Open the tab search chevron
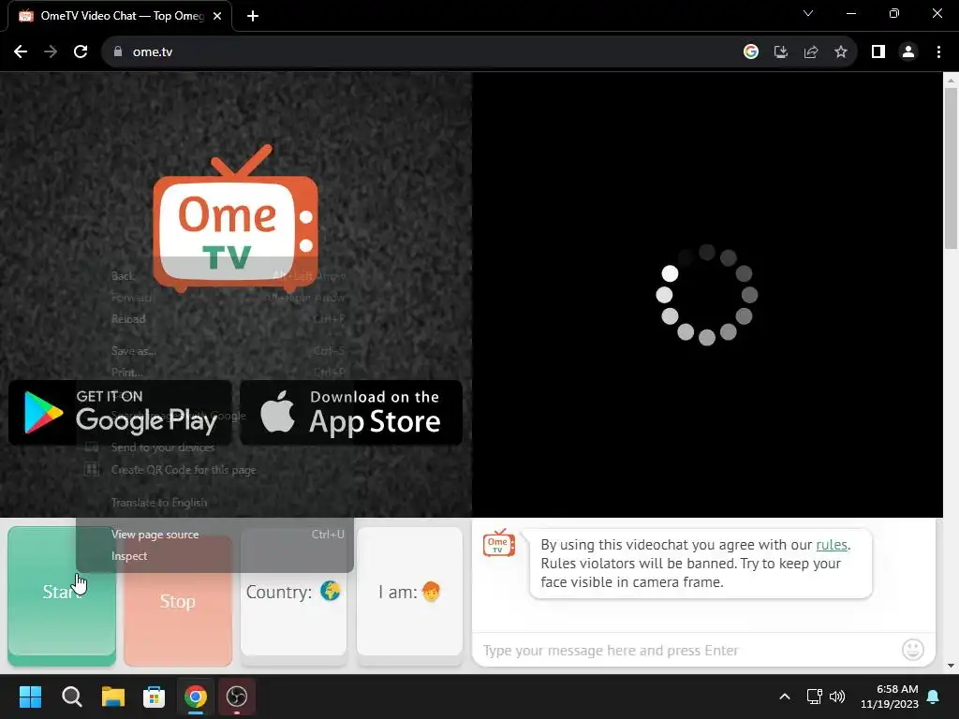This screenshot has height=719, width=959. click(x=808, y=13)
